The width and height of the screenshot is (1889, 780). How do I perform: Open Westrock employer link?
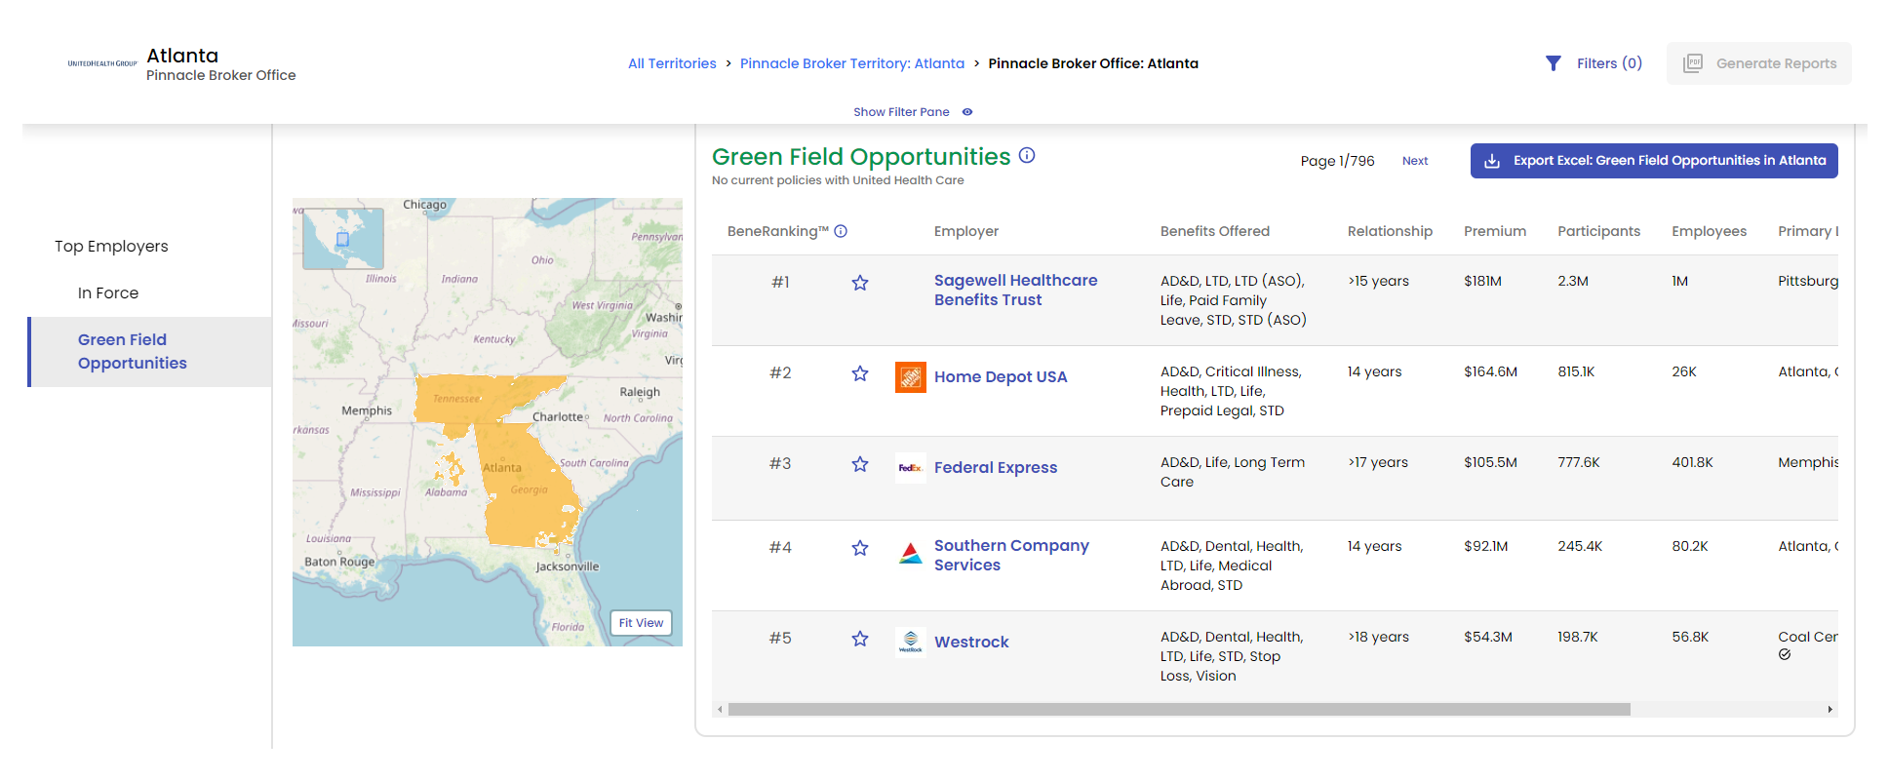click(971, 643)
